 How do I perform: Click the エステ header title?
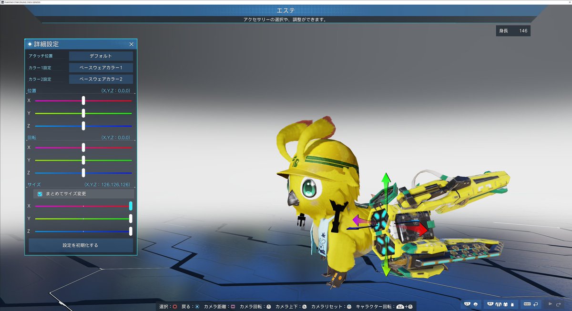[286, 10]
